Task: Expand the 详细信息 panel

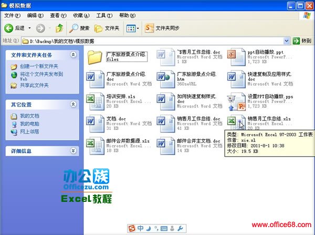Action: tap(73, 151)
